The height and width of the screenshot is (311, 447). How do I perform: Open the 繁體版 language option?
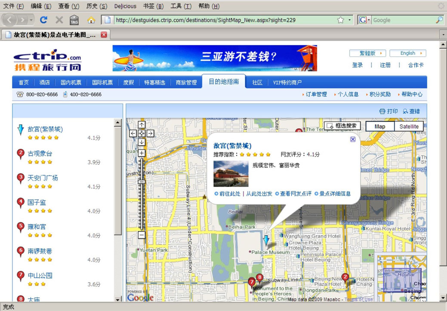coord(367,53)
